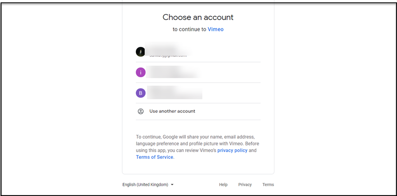Viewport: 397px width, 196px height.
Task: Click the blurred name of the second account
Action: [x=174, y=72]
